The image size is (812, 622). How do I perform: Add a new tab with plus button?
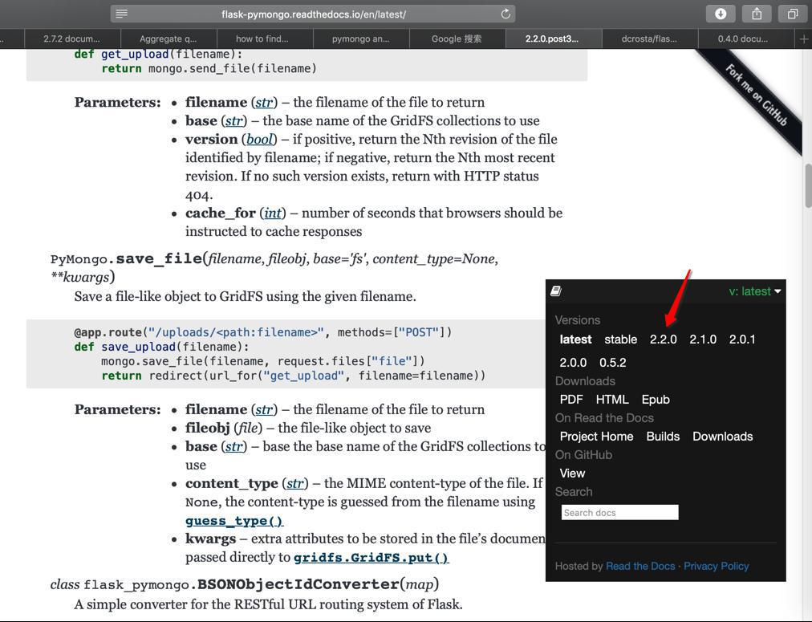point(804,39)
